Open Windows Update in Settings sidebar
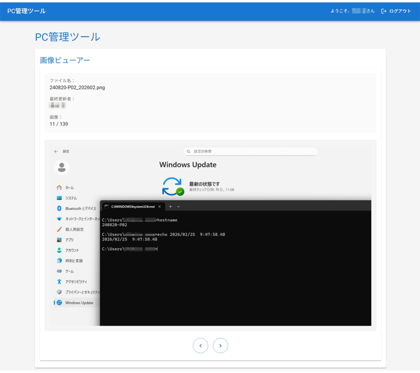 (x=79, y=303)
